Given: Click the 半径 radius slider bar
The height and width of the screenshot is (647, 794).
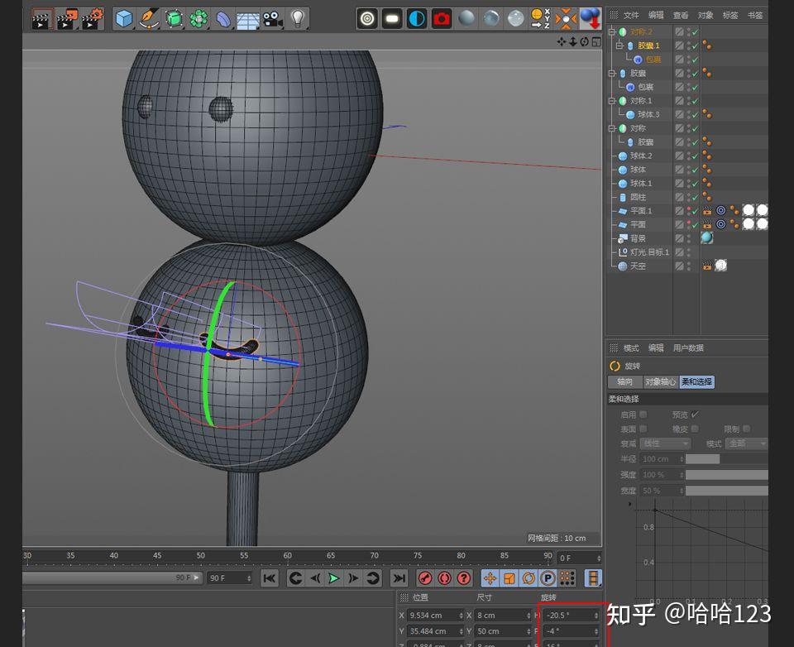Looking at the screenshot, I should 702,458.
